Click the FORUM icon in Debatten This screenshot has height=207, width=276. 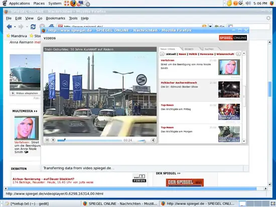[x=139, y=178]
